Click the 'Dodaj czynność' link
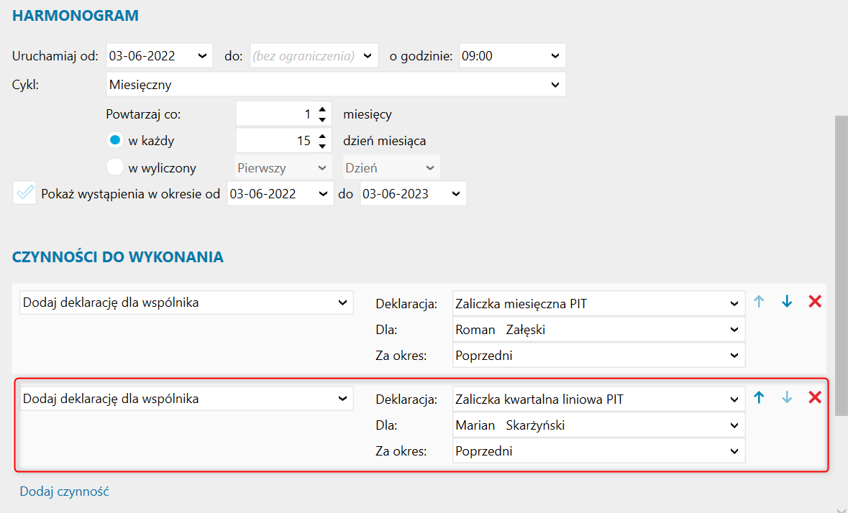Viewport: 848px width, 513px height. [x=64, y=491]
